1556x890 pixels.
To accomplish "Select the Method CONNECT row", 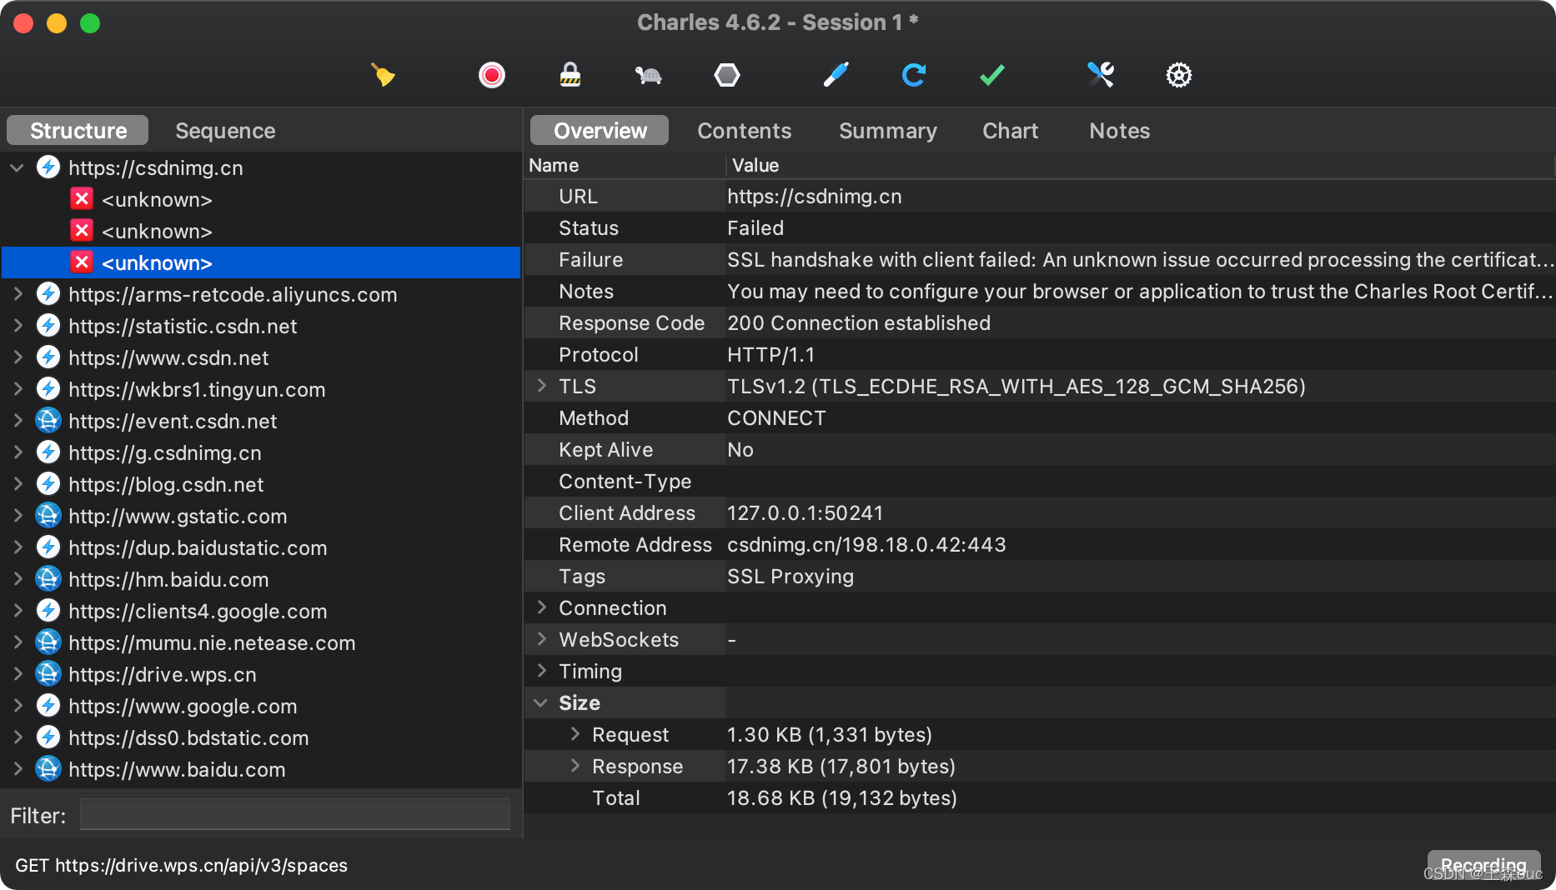I will click(1040, 418).
